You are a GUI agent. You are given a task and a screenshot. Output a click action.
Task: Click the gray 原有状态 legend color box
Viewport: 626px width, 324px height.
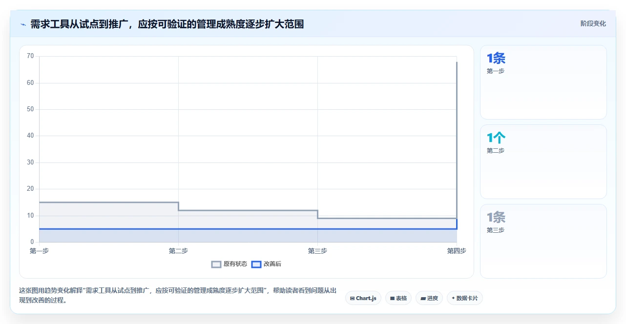tap(216, 264)
